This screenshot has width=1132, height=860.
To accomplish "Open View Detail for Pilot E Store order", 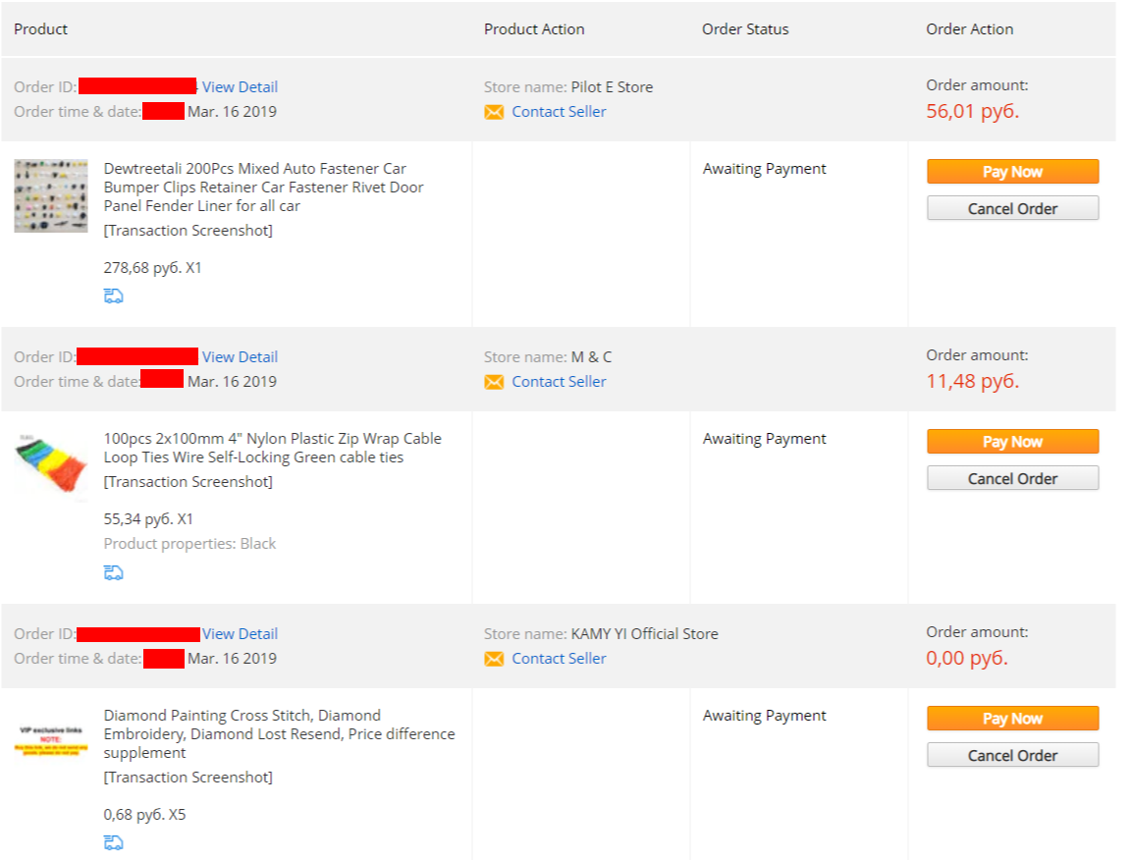I will 240,87.
